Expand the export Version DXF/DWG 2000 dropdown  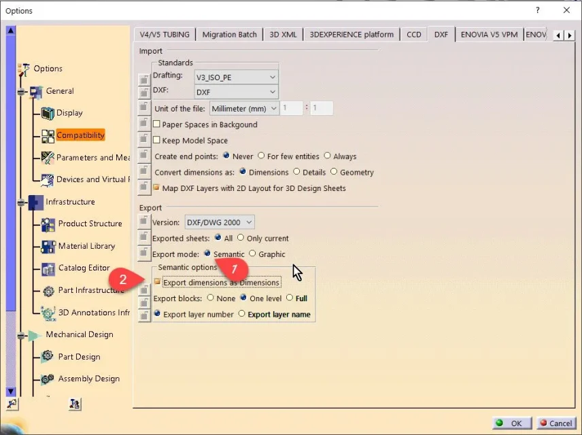pyautogui.click(x=249, y=222)
